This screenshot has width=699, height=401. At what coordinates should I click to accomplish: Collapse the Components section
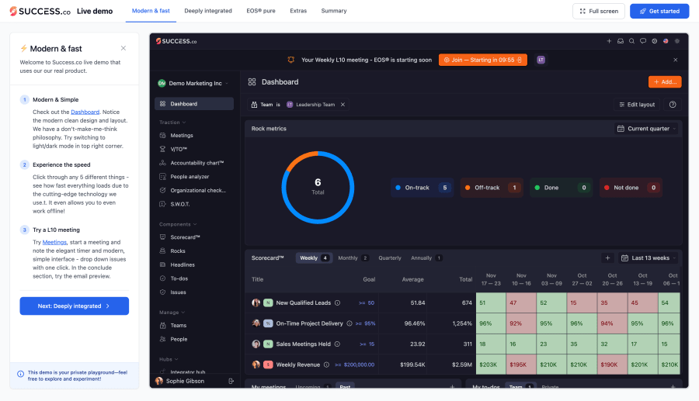pos(178,224)
